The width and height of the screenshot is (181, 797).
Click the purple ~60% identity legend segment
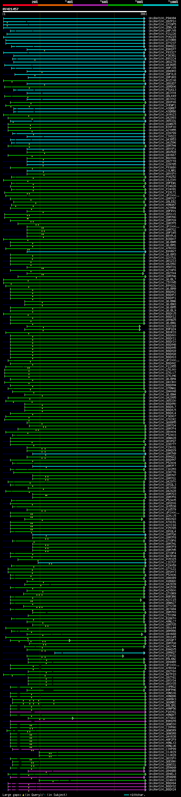pos(91,5)
